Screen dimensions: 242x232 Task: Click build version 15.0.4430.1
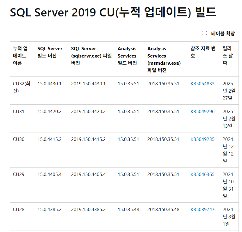coord(49,84)
